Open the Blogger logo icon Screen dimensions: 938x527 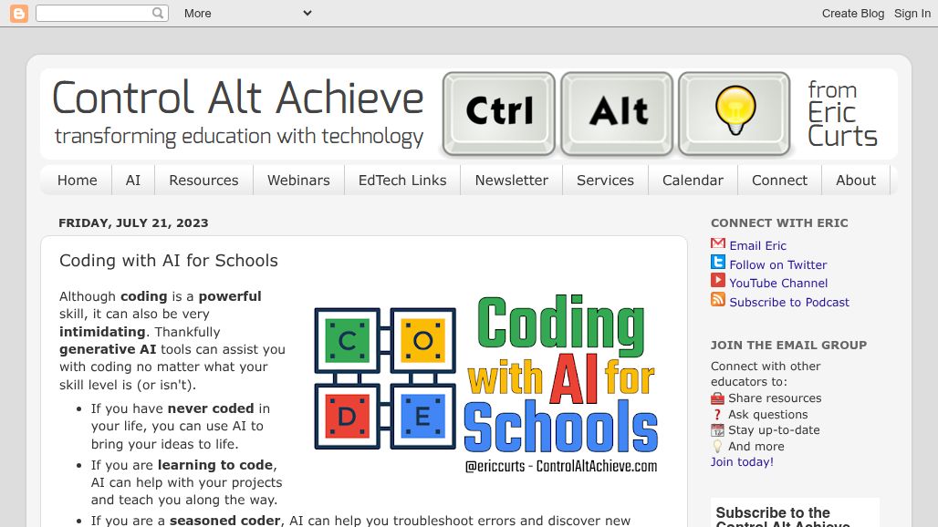click(18, 13)
